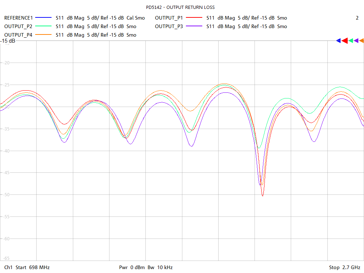The width and height of the screenshot is (364, 273).
Task: Click the '-55' y-axis scale label
Action: point(6,217)
